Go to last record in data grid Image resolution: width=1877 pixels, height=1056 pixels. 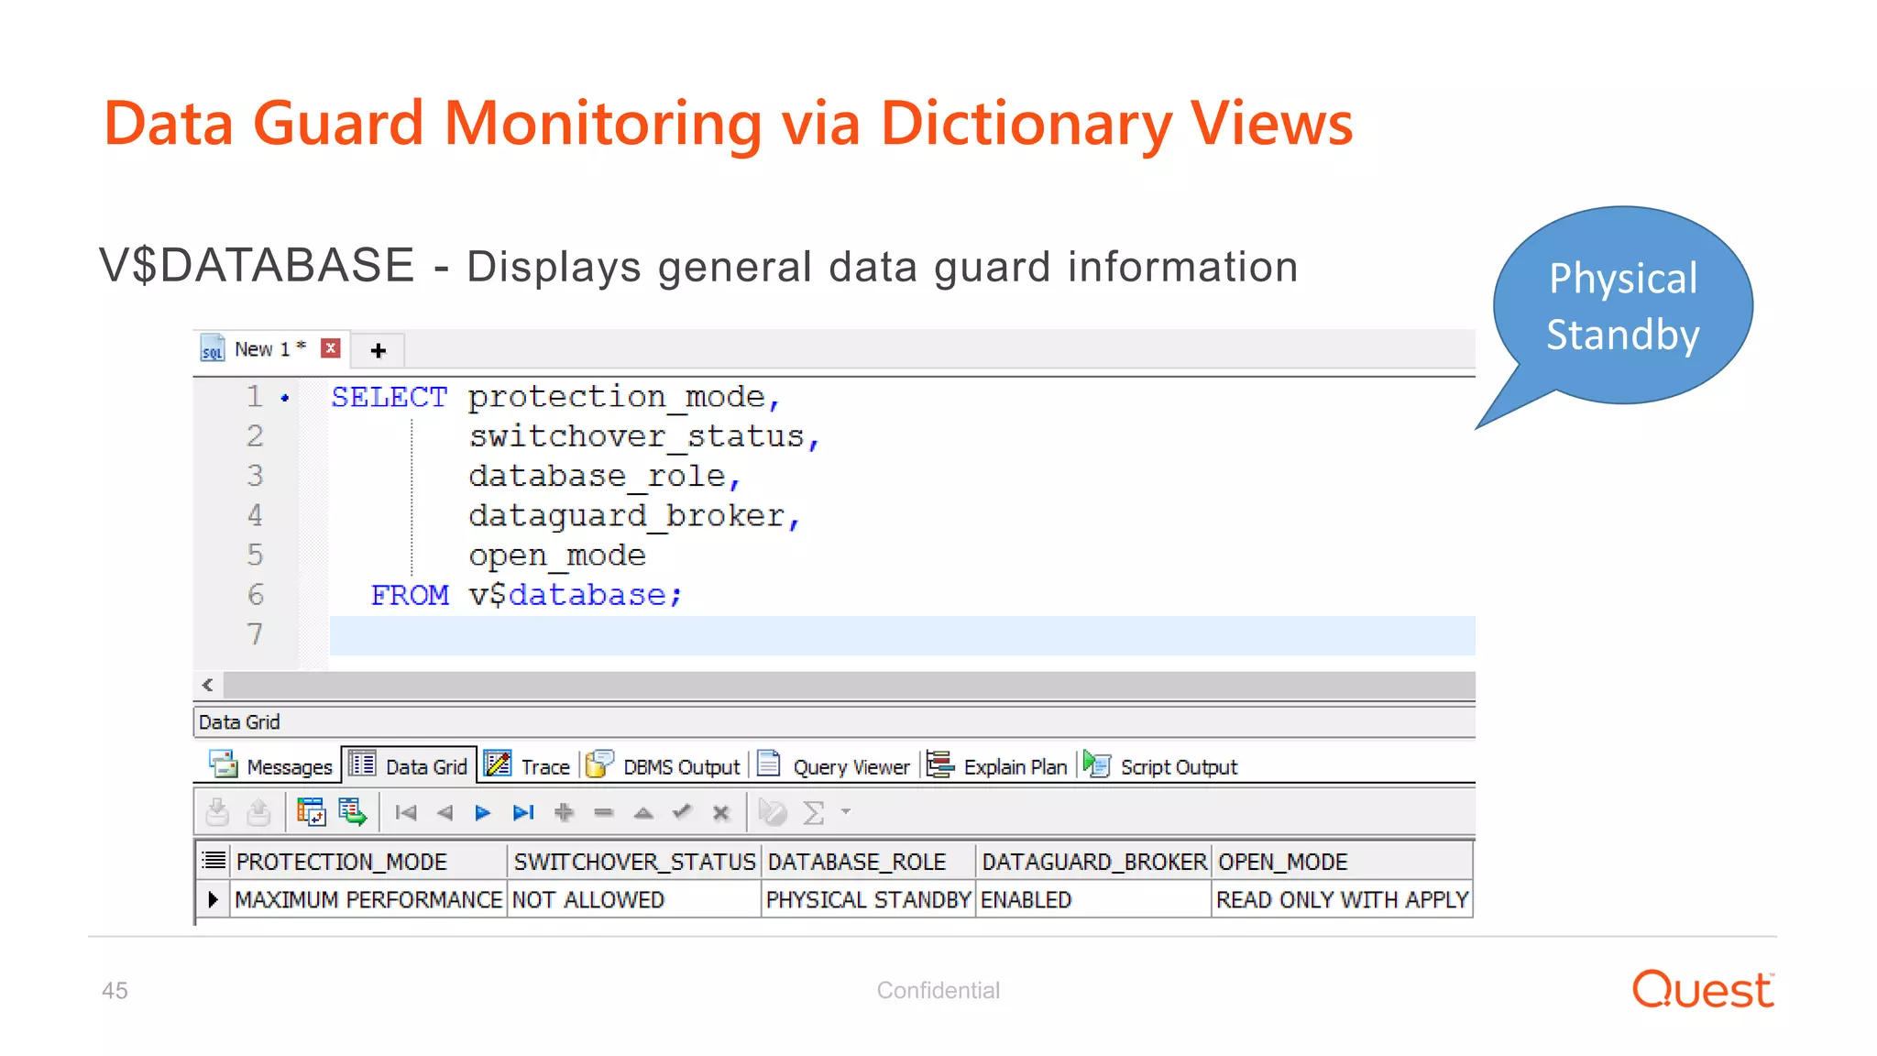click(x=523, y=812)
